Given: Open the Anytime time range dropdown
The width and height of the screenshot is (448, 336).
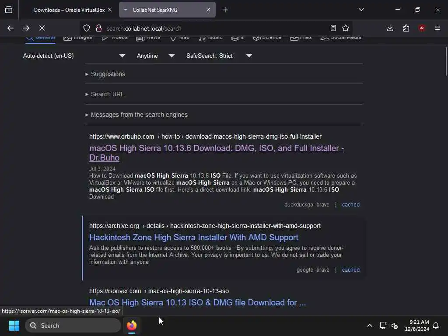Looking at the screenshot, I should pyautogui.click(x=155, y=56).
